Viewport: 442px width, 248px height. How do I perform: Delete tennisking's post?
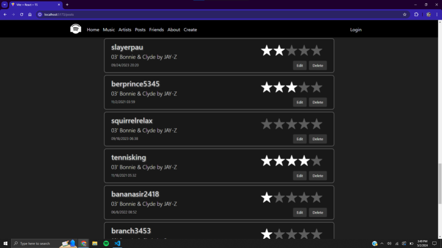pos(318,176)
